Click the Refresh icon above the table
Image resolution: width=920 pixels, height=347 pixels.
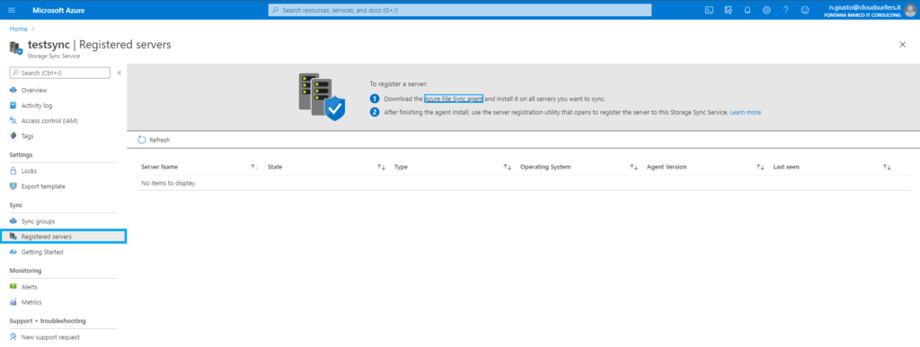point(141,140)
